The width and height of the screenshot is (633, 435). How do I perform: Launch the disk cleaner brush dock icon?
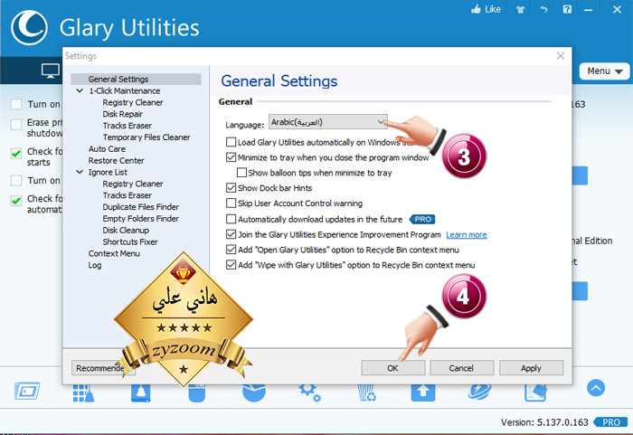140,393
